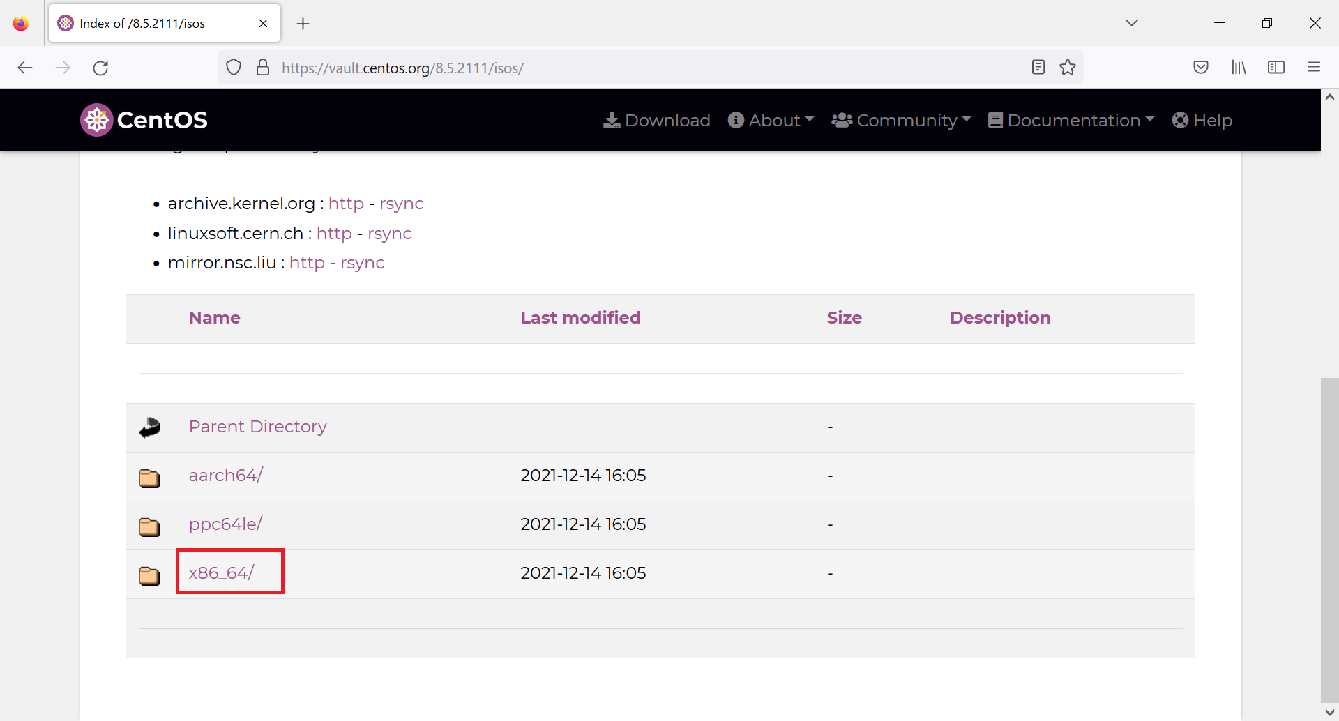Open archive.kernel.org http mirror link

tap(346, 204)
